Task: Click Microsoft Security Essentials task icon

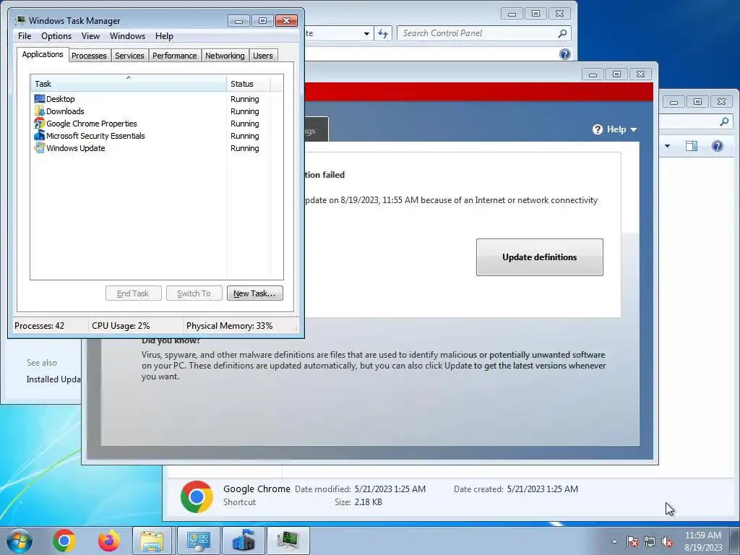Action: click(x=40, y=135)
